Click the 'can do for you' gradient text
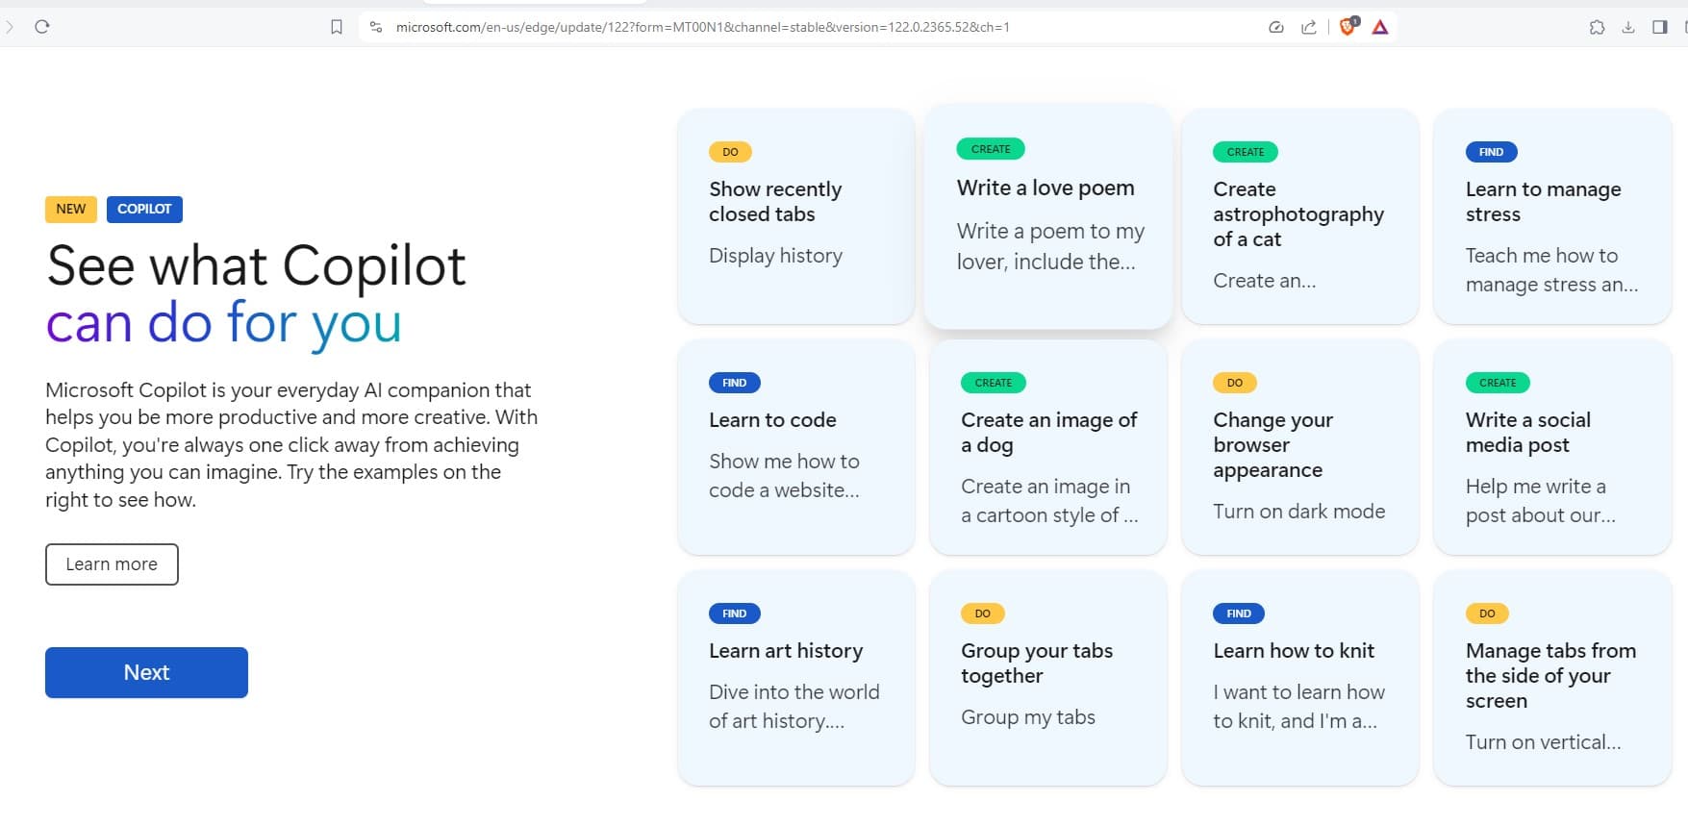Screen dimensions: 1688x826 (x=223, y=324)
